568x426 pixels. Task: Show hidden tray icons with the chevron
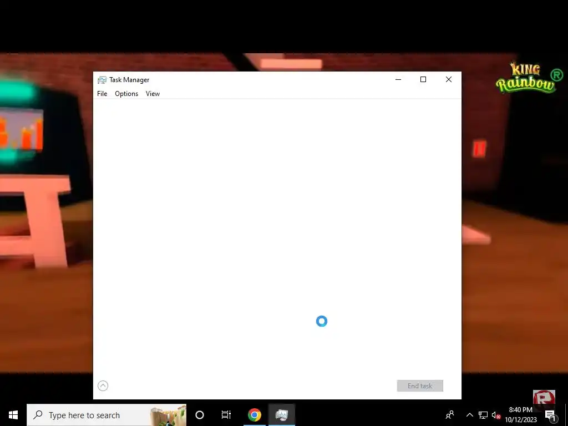coord(469,415)
